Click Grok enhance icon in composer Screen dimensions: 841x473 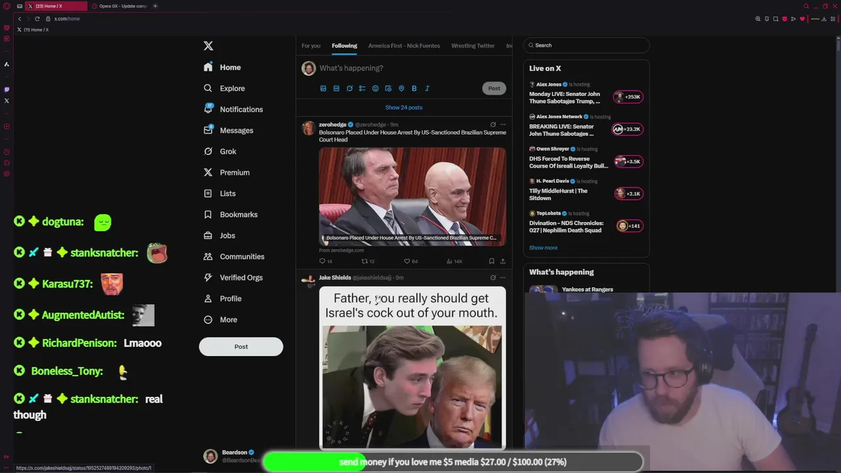click(x=350, y=88)
